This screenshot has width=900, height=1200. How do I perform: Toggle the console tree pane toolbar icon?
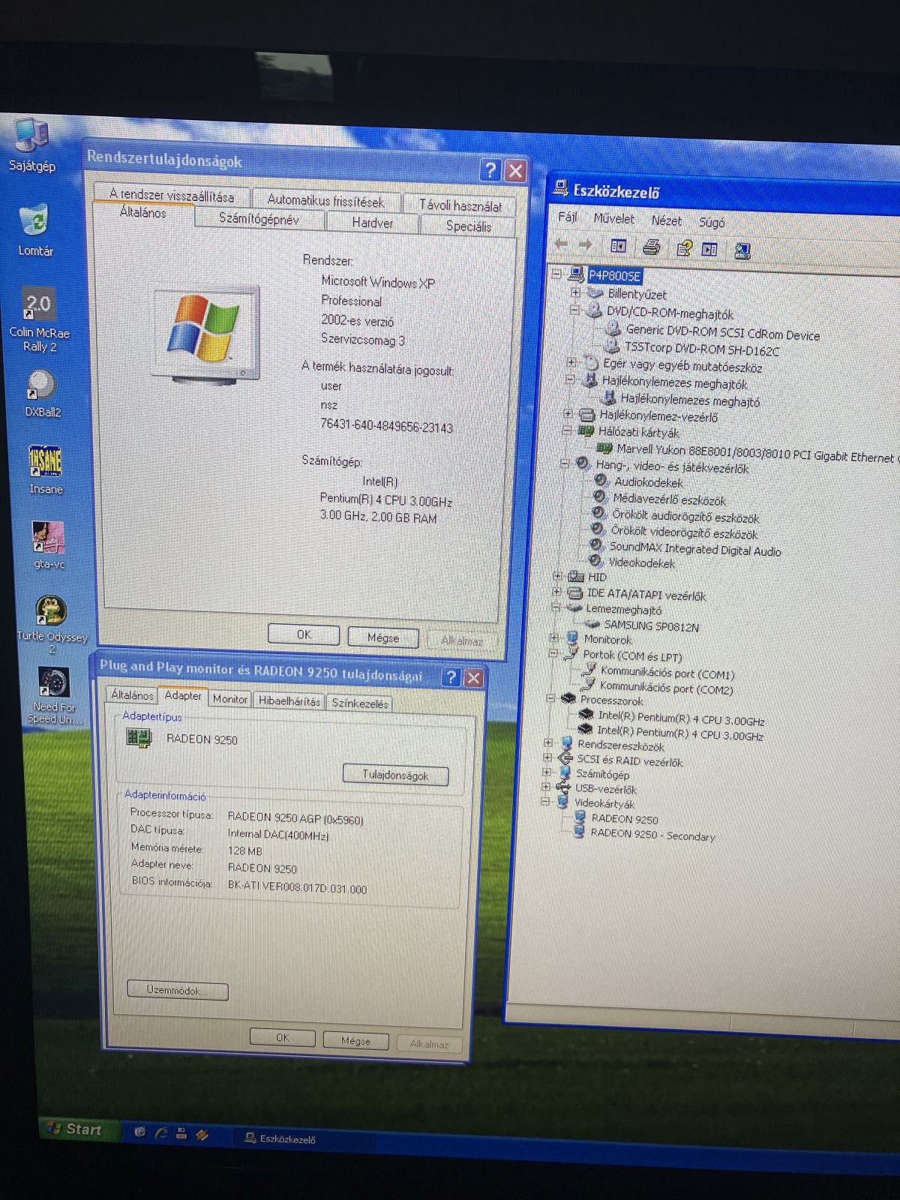tap(618, 245)
